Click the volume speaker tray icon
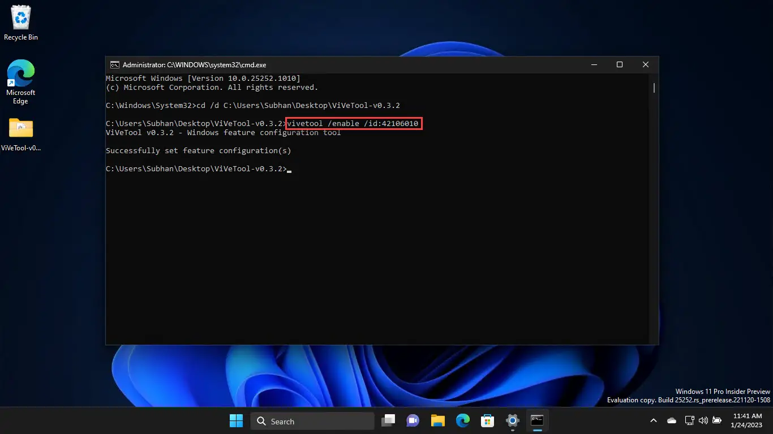 (x=703, y=420)
